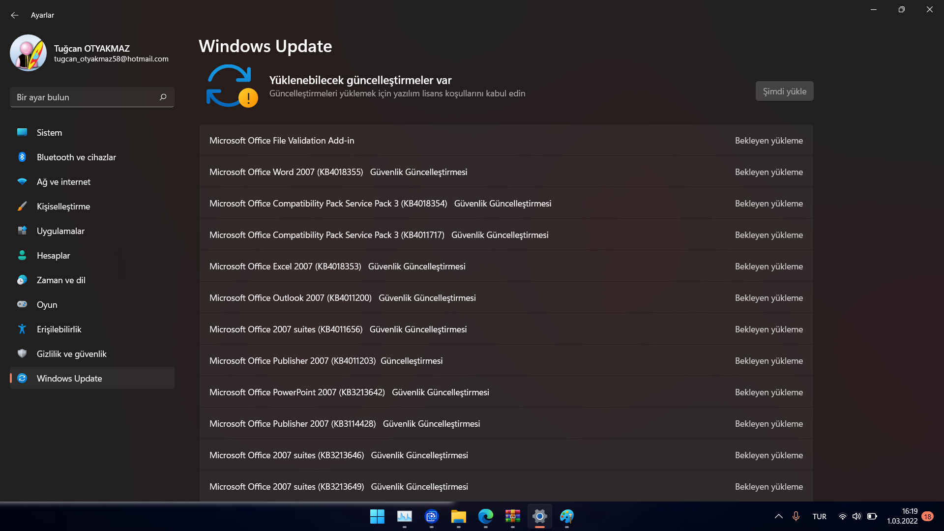Screen dimensions: 944x531
Task: Open File Explorer from taskbar
Action: (458, 516)
